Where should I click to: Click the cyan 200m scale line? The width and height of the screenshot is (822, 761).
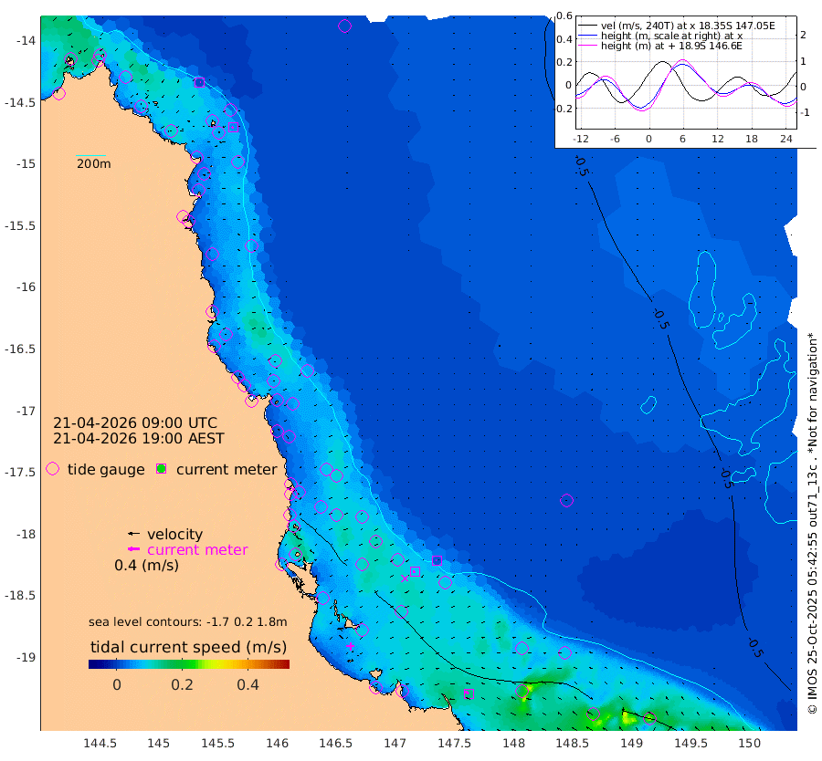(90, 155)
